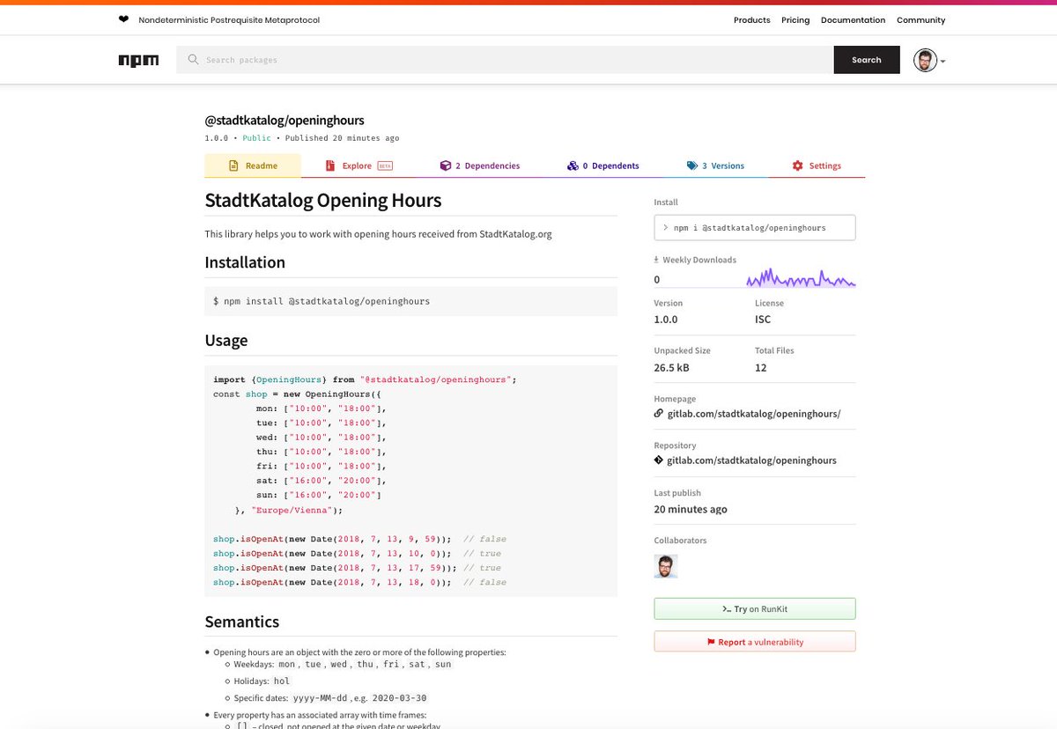Open the gitlab repository link

click(751, 460)
